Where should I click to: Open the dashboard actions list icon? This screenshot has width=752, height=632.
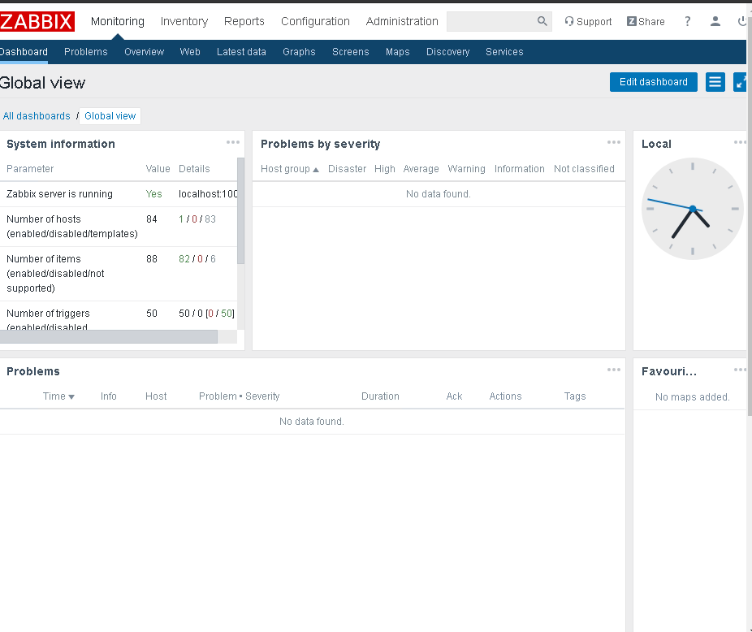tap(715, 82)
